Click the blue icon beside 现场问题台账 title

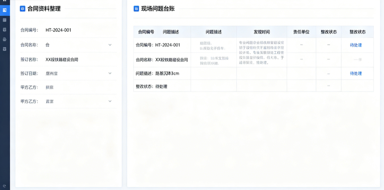(136, 9)
